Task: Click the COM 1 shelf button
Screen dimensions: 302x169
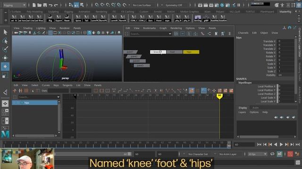Action: [134, 18]
